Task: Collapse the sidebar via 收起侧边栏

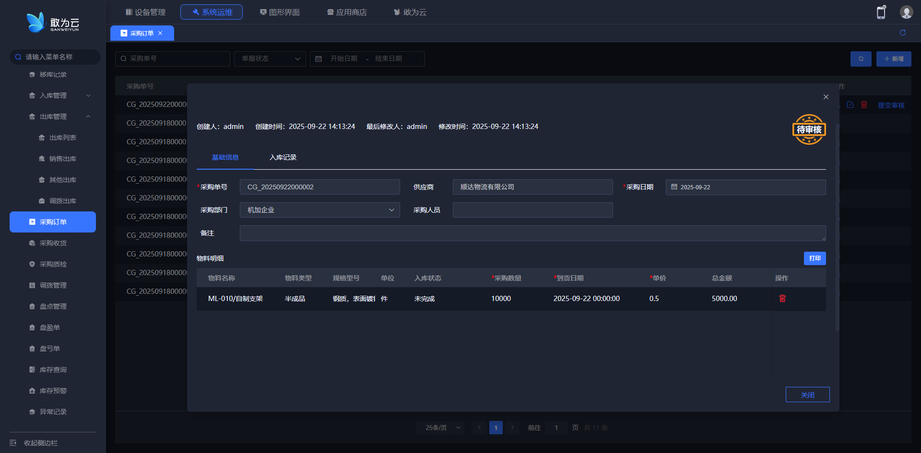Action: click(41, 443)
